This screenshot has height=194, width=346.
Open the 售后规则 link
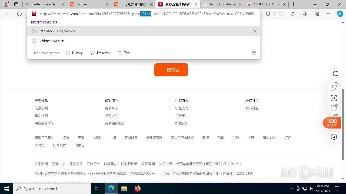pyautogui.click(x=41, y=116)
